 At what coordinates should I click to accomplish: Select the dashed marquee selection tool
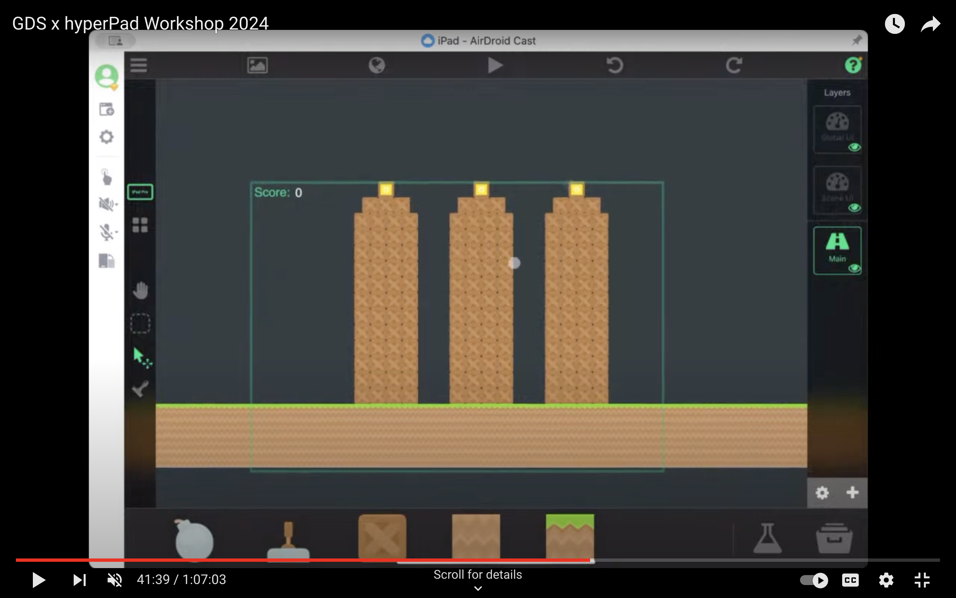140,324
